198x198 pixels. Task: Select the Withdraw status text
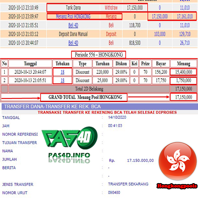pyautogui.click(x=111, y=8)
